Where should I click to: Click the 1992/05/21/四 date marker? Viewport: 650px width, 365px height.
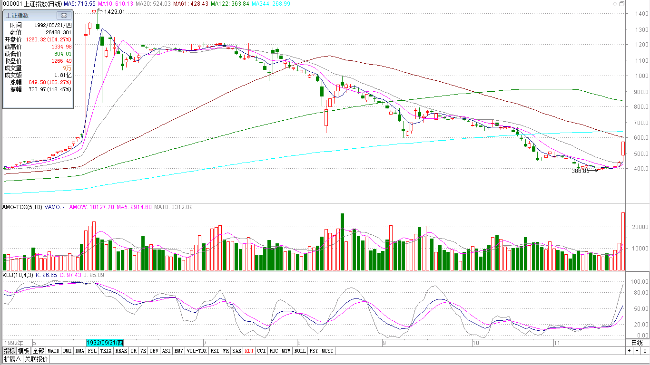105,343
